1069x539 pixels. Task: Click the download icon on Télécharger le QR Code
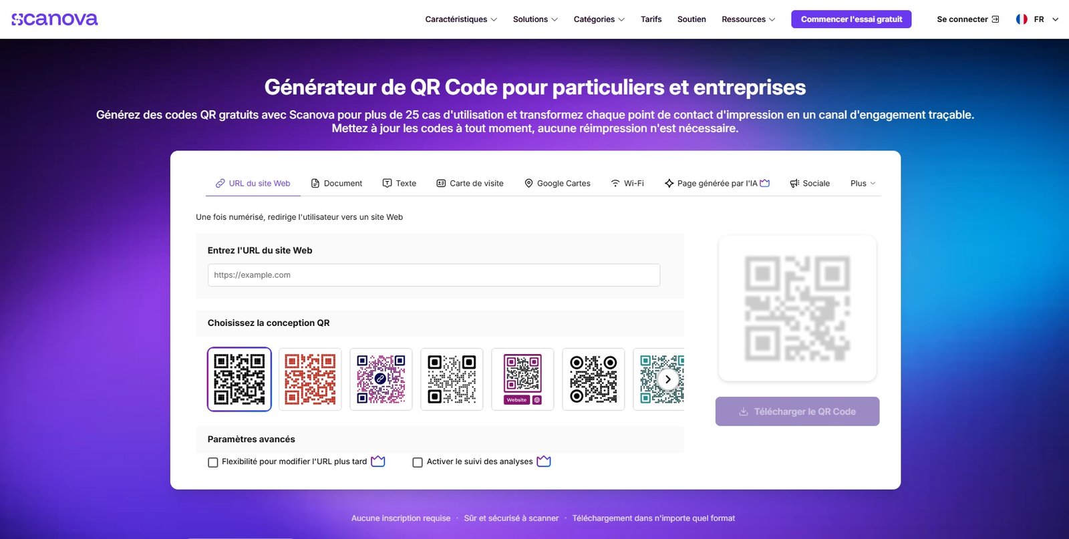click(x=744, y=412)
